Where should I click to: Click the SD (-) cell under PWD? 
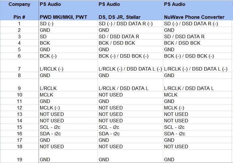pos(68,24)
